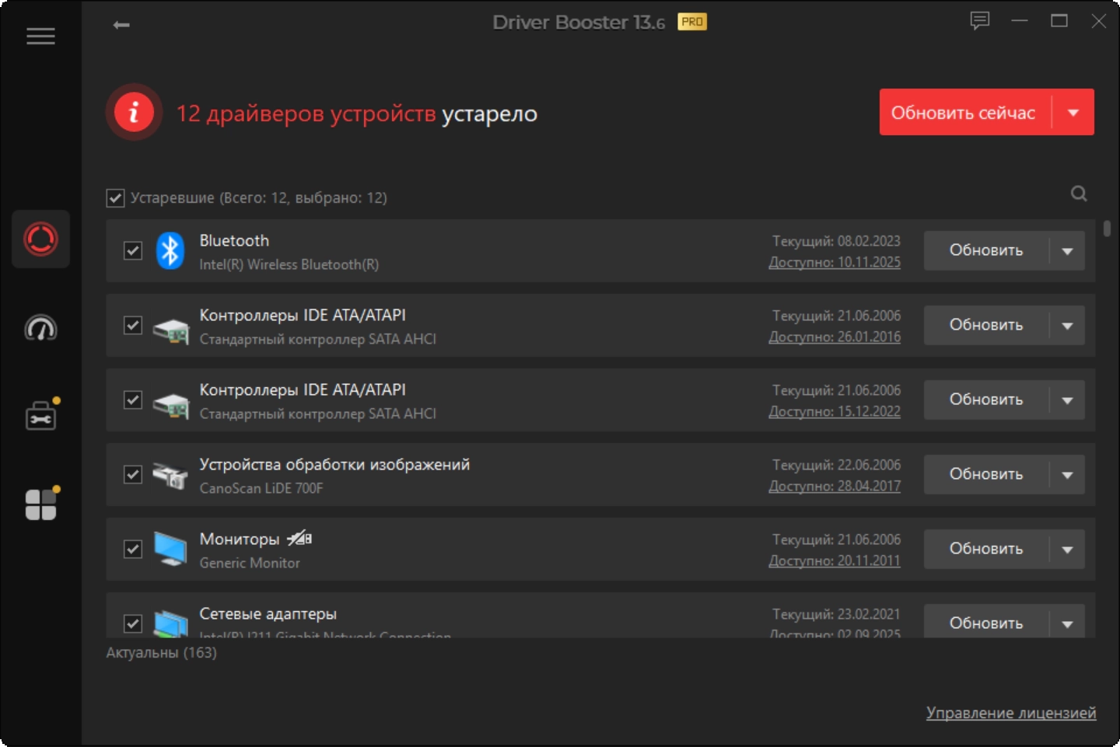Viewport: 1120px width, 747px height.
Task: Click the PRO license badge
Action: pyautogui.click(x=692, y=22)
